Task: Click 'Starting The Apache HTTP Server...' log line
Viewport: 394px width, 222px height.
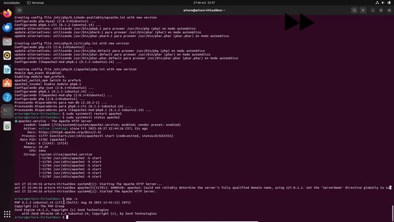Action: [x=88, y=184]
